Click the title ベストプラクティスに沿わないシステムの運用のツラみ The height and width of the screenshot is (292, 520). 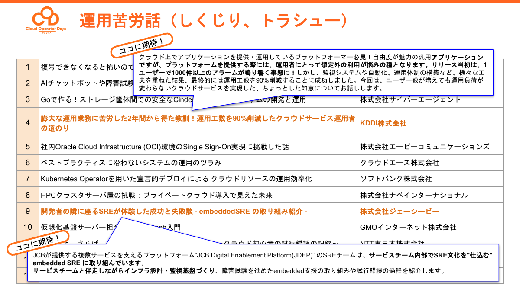pyautogui.click(x=131, y=163)
